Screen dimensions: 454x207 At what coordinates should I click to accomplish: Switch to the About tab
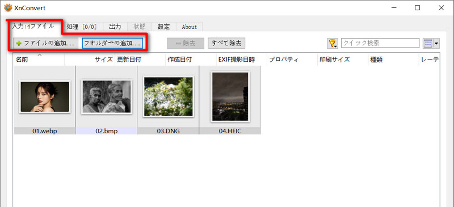(190, 27)
